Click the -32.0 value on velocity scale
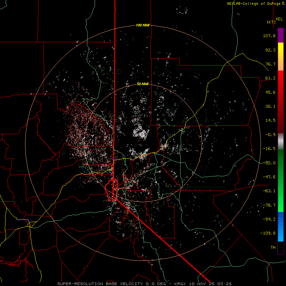The image size is (286, 286). (x=269, y=163)
